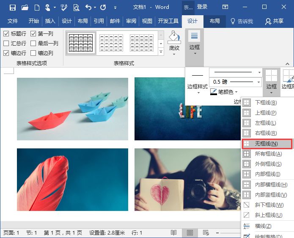Image resolution: width=294 pixels, height=238 pixels.
Task: Click the Save icon in title bar
Action: point(13,7)
